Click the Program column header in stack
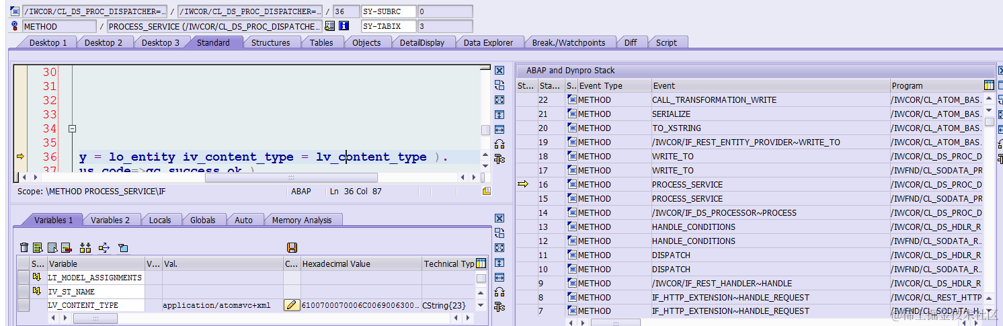 [x=936, y=85]
